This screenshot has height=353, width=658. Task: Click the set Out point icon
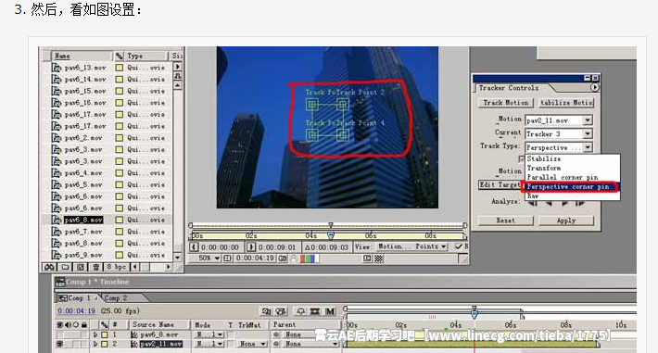click(x=251, y=246)
